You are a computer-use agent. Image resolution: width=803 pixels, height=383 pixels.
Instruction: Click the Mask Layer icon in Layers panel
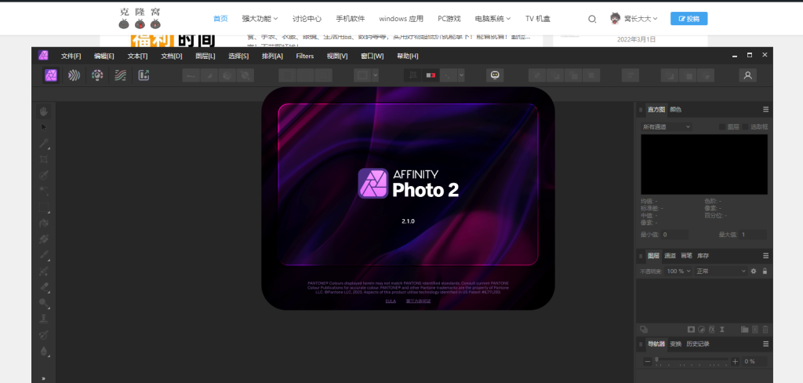tap(691, 329)
